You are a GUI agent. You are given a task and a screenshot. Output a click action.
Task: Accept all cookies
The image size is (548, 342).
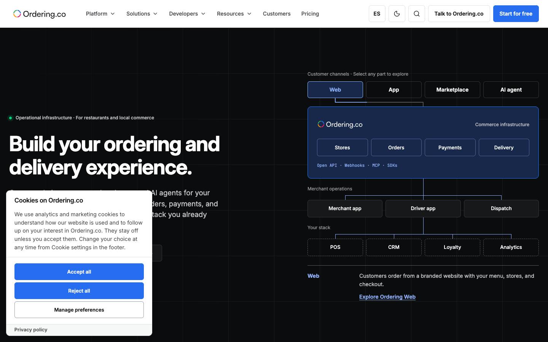point(79,272)
